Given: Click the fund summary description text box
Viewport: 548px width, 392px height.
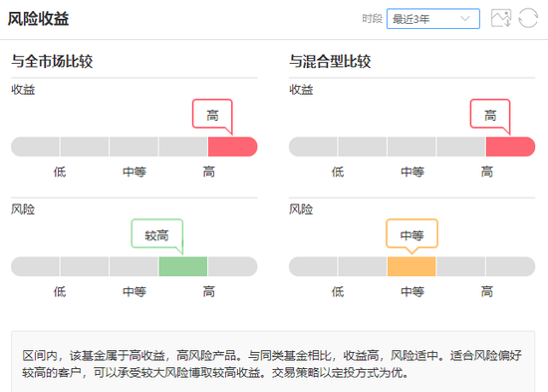Looking at the screenshot, I should coord(273,361).
